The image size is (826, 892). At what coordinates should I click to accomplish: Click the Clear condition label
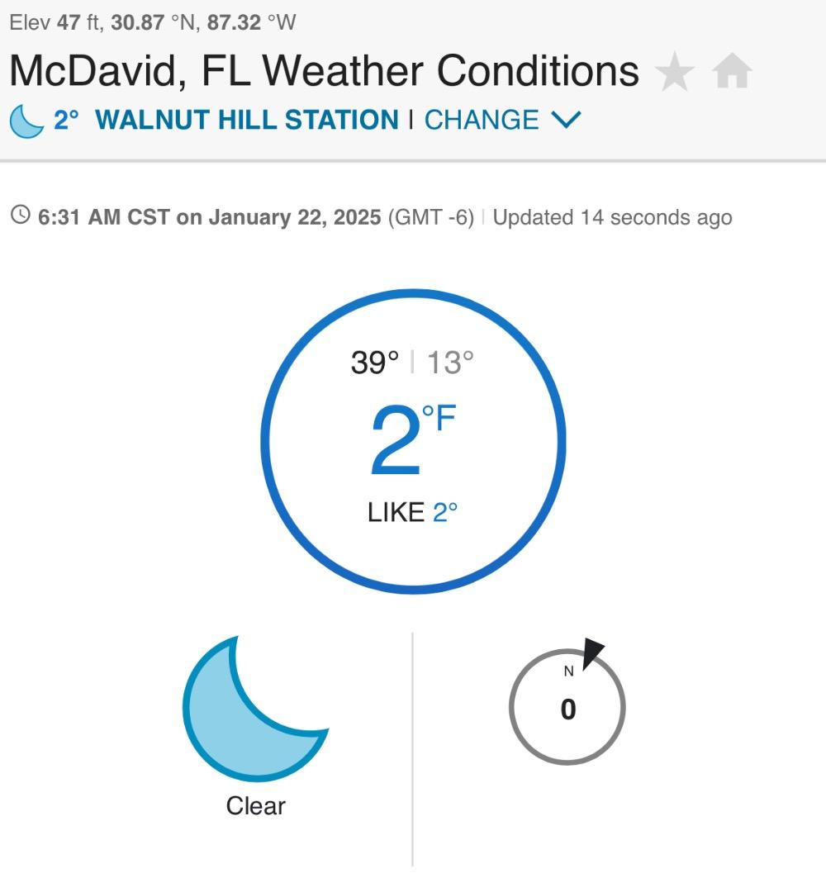coord(255,806)
